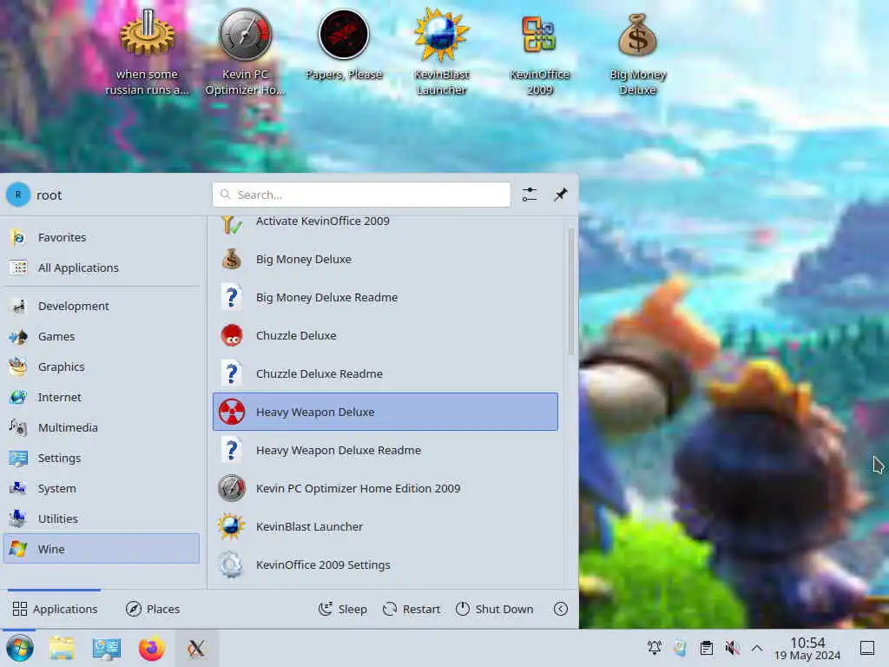889x667 pixels.
Task: Open system settings from taskbar
Action: [107, 648]
